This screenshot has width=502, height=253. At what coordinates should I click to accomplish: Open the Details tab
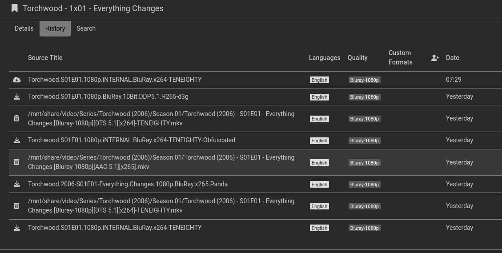click(x=24, y=28)
